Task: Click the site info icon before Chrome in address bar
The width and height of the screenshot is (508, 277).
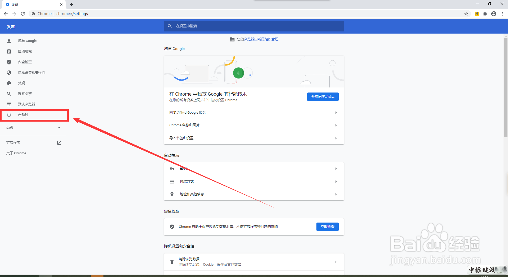Action: [x=33, y=14]
